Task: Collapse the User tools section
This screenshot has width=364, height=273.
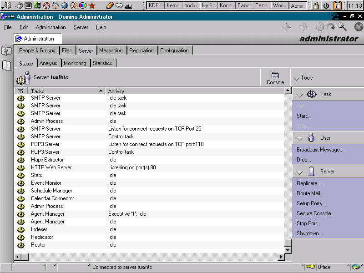Action: coord(300,139)
